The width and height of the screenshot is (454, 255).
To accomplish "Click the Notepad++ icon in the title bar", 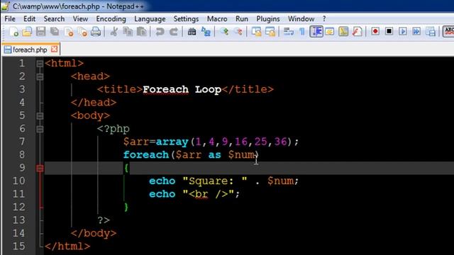I will 6,6.
